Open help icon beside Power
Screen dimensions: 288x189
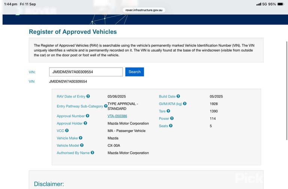pos(172,118)
